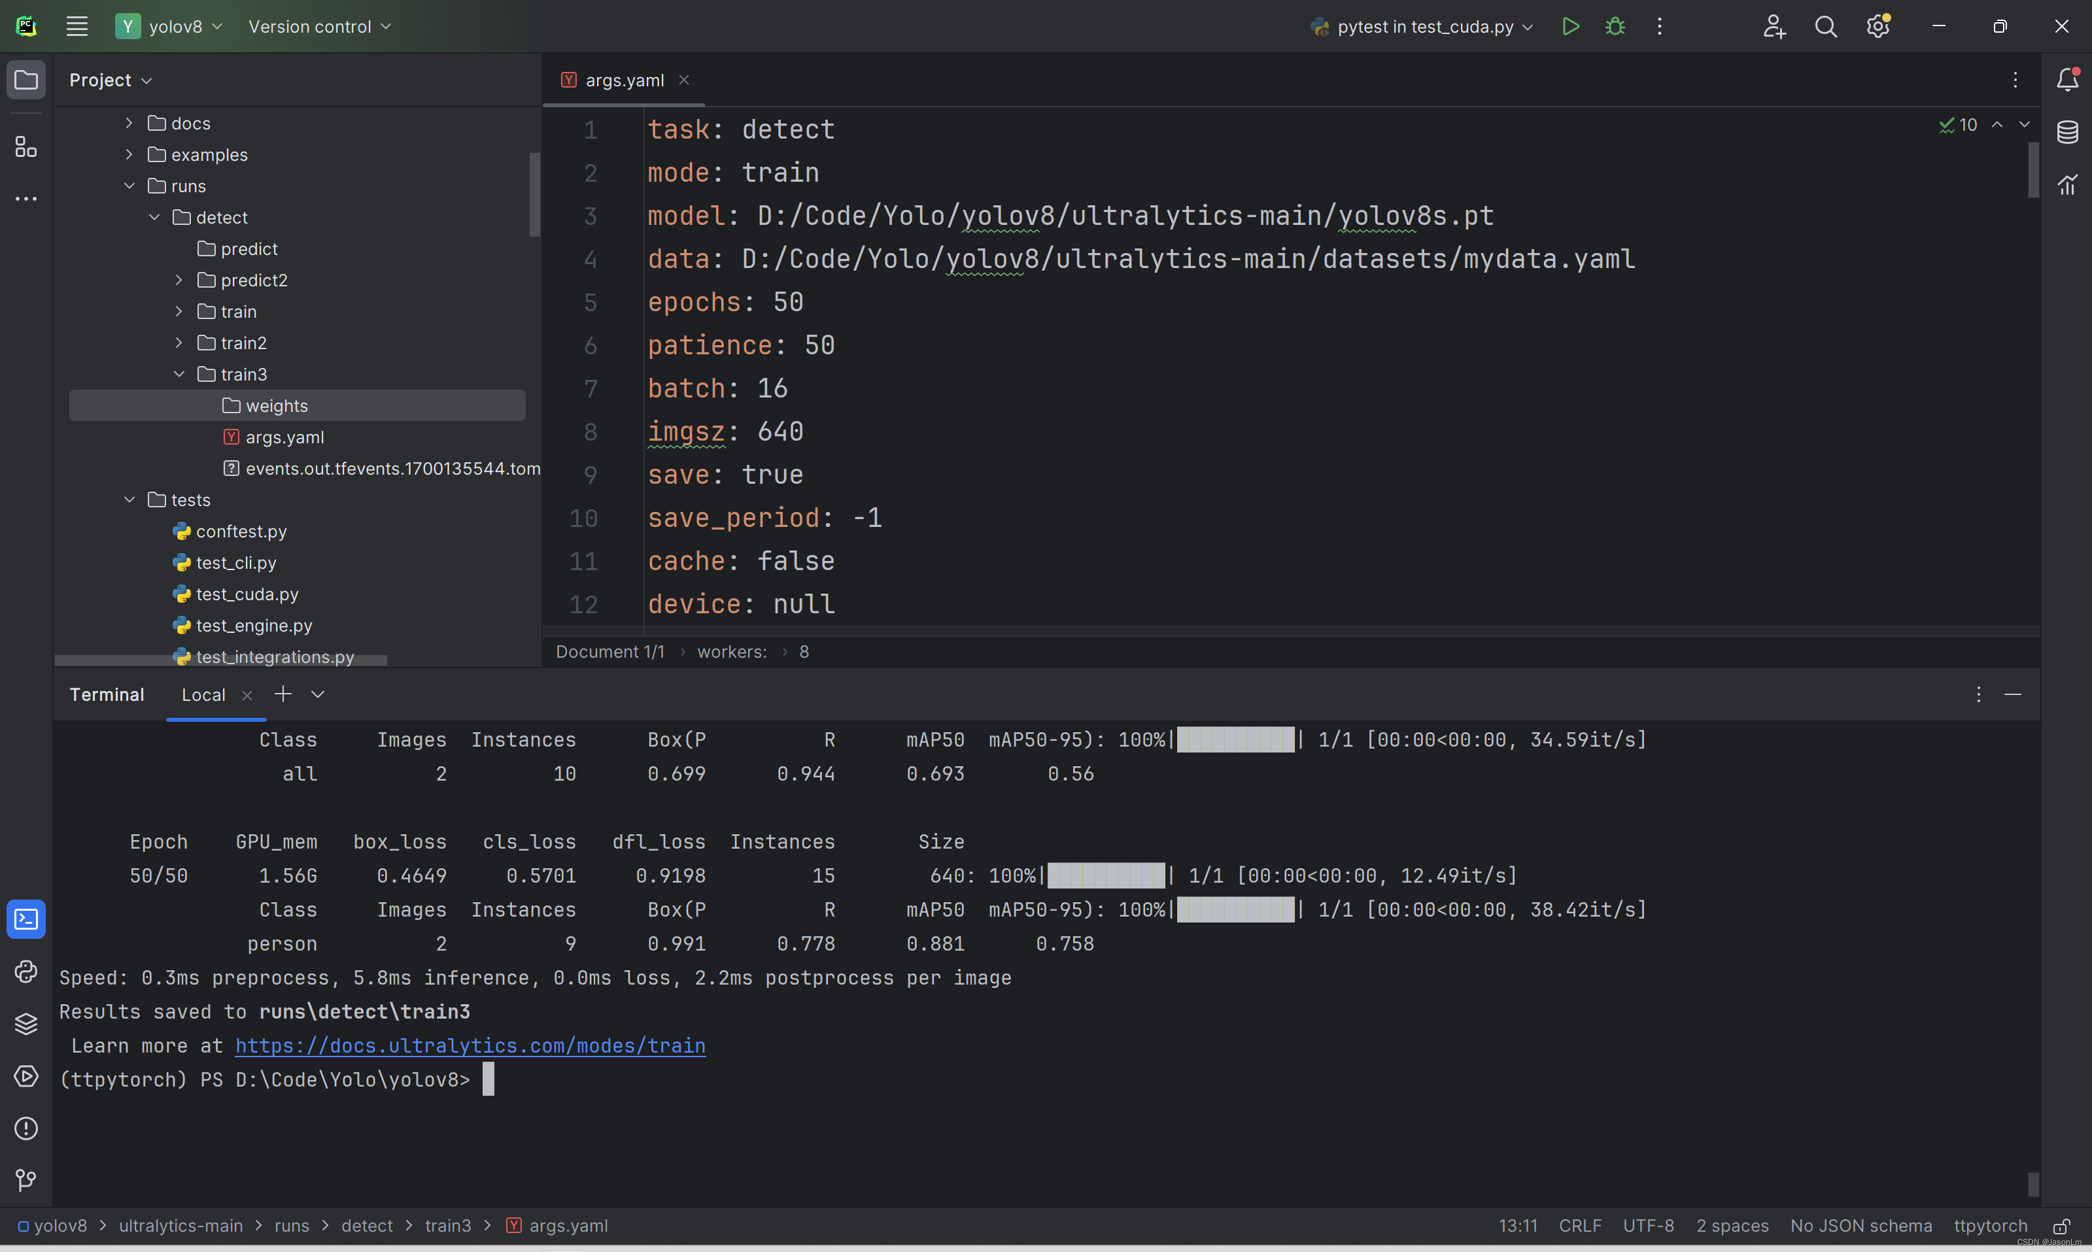Collapse the tests folder

[129, 499]
